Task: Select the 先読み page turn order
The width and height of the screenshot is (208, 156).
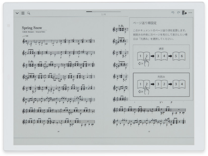Action: coord(161,85)
